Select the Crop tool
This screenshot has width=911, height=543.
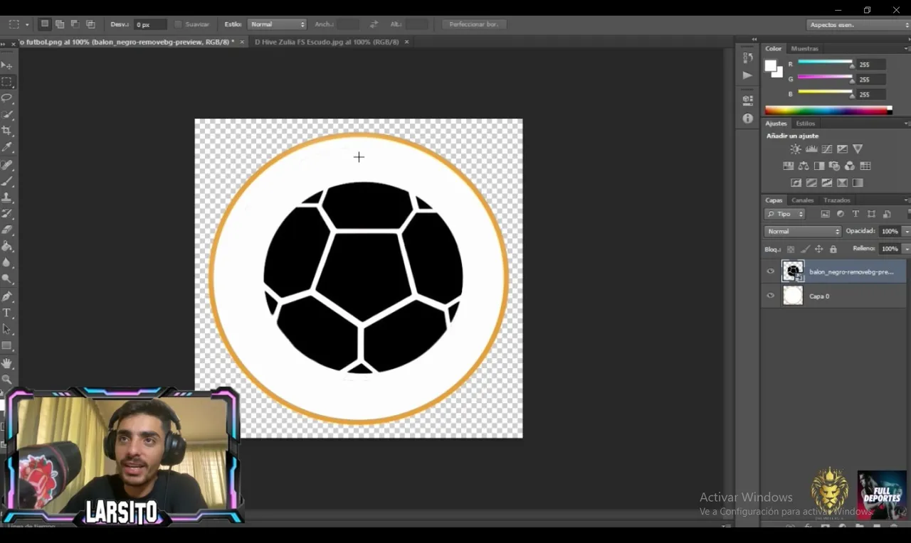7,131
